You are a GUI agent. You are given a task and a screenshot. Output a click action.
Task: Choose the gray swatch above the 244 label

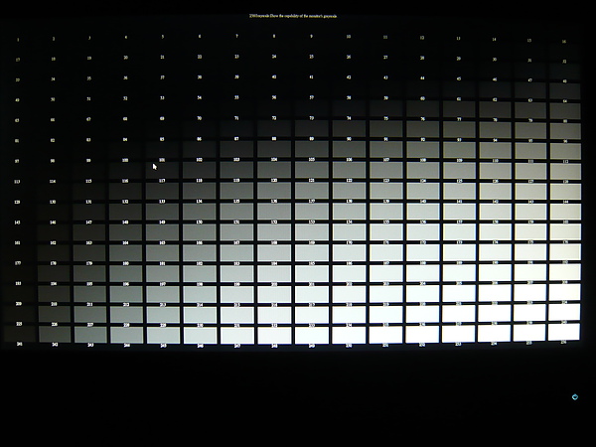pos(126,335)
